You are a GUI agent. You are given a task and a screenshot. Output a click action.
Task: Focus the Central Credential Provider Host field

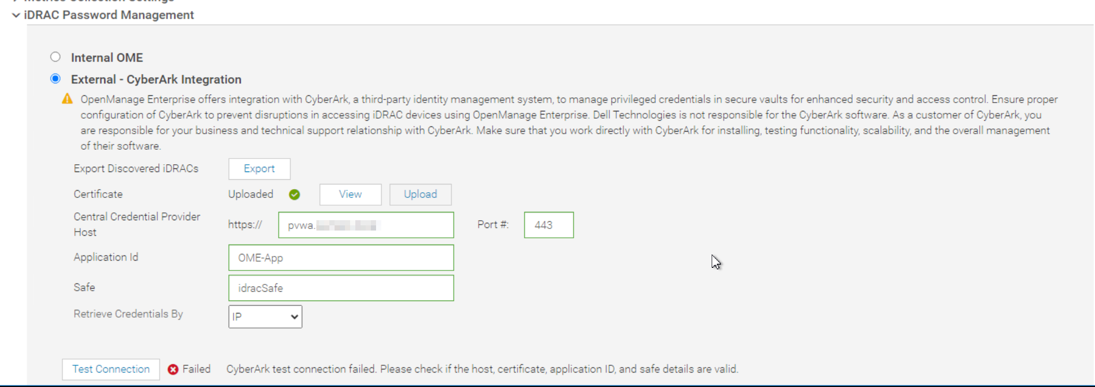click(366, 225)
